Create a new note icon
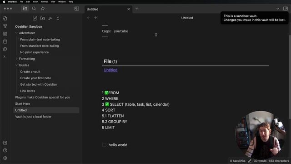The height and width of the screenshot is (164, 291). pos(35,18)
